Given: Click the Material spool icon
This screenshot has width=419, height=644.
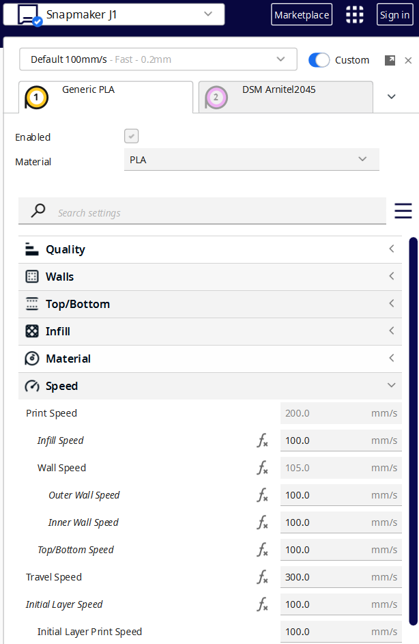Looking at the screenshot, I should pyautogui.click(x=31, y=359).
